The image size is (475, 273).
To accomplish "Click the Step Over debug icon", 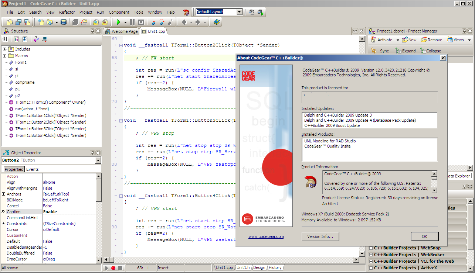I will click(162, 22).
